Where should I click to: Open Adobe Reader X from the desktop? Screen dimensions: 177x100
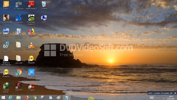pos(31,5)
